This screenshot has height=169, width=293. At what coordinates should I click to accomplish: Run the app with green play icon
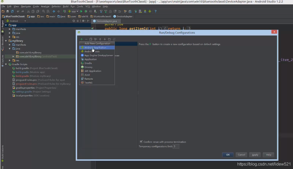click(x=81, y=12)
